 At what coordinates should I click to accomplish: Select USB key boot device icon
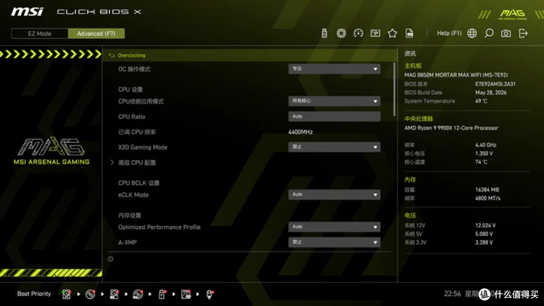click(162, 294)
